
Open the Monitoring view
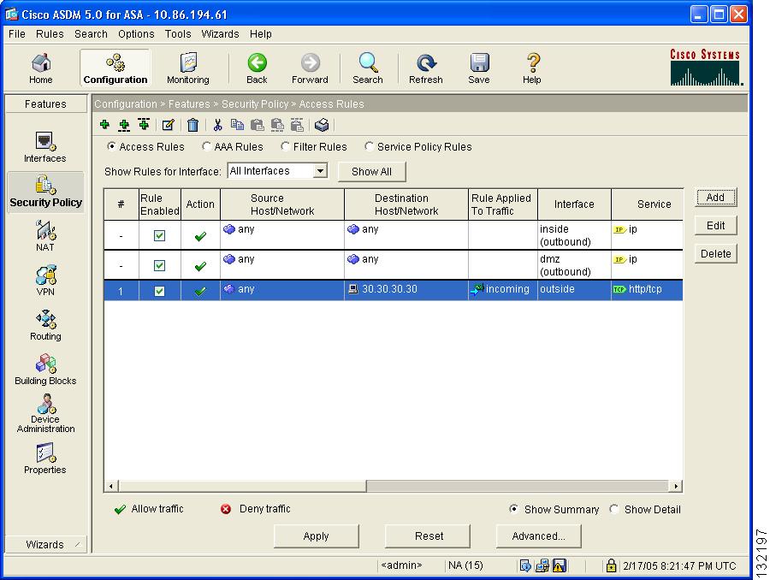pyautogui.click(x=188, y=68)
